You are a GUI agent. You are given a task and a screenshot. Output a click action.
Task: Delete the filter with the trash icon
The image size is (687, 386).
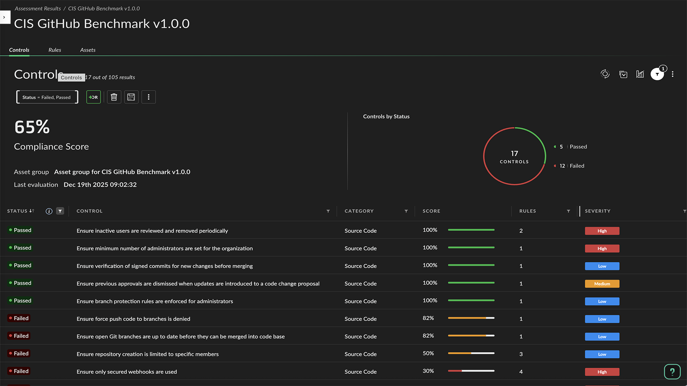114,97
